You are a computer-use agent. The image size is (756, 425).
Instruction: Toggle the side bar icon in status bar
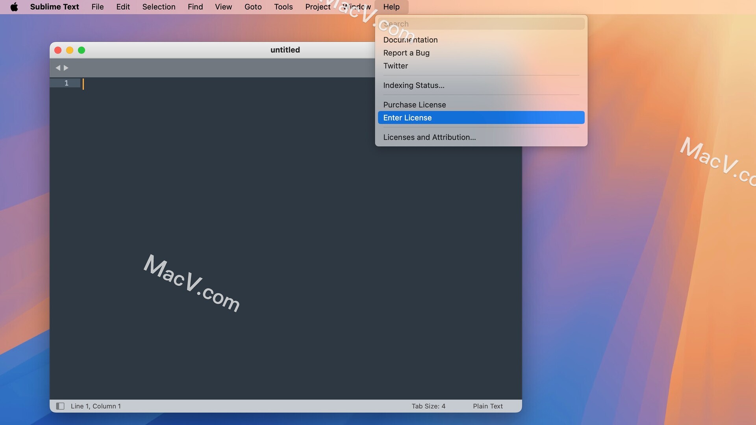pyautogui.click(x=60, y=406)
